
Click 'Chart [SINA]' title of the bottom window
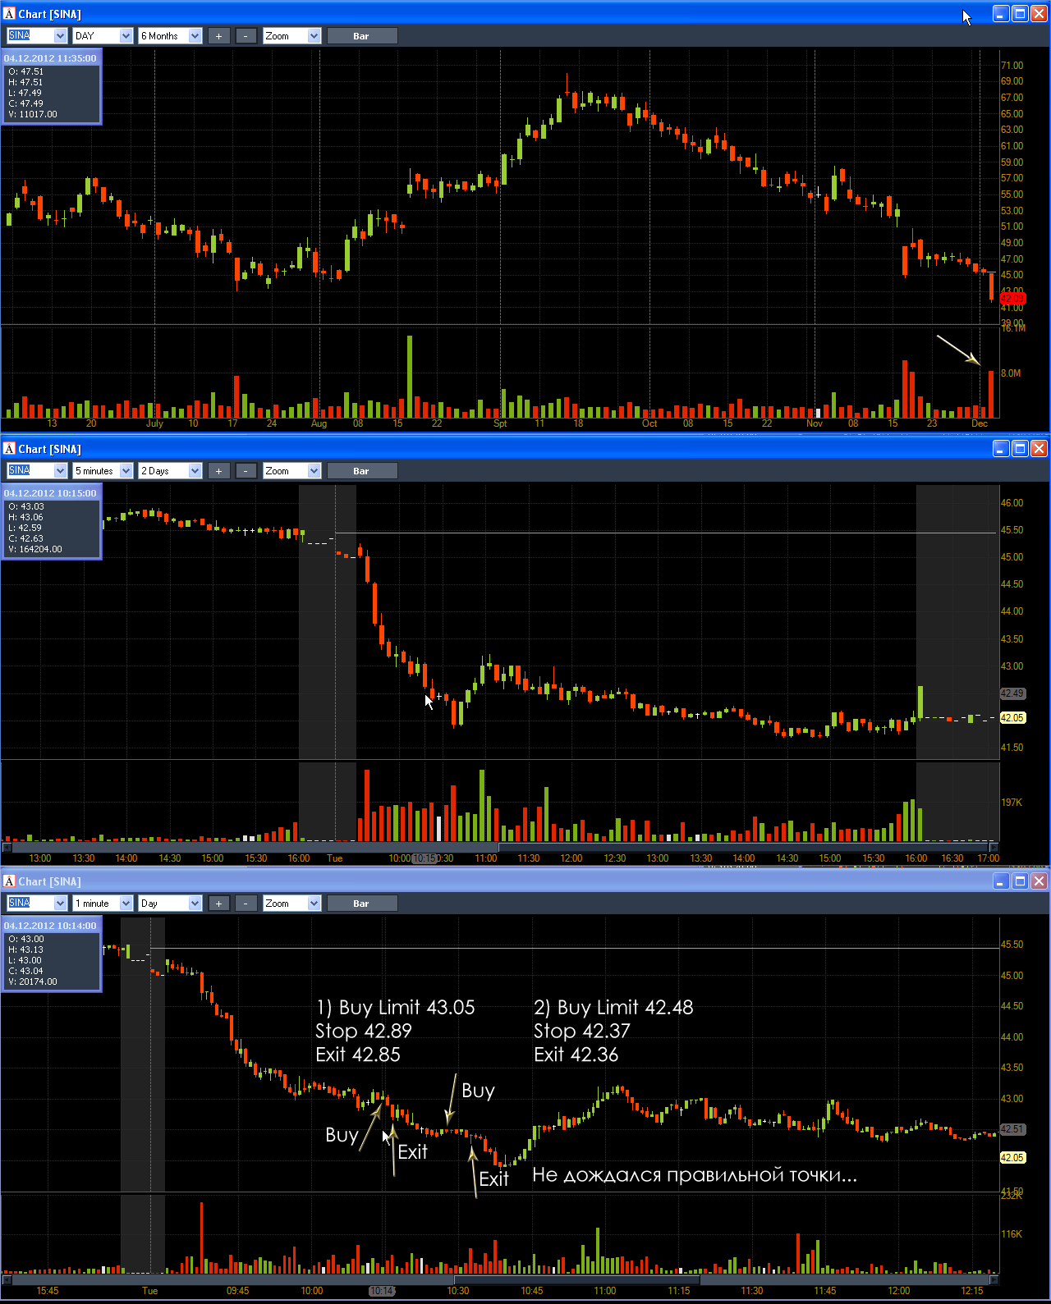point(49,881)
